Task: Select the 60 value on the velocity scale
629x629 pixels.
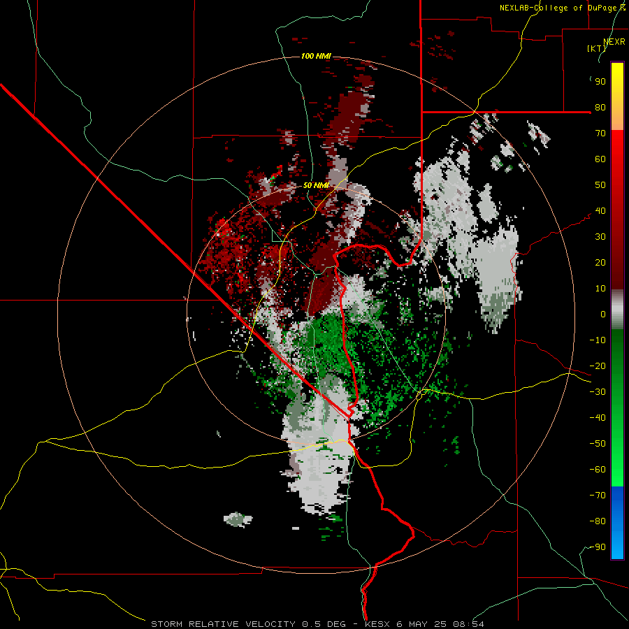Action: click(600, 159)
